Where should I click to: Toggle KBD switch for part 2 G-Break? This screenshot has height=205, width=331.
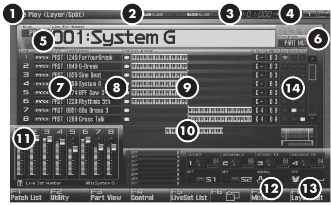click(x=127, y=66)
